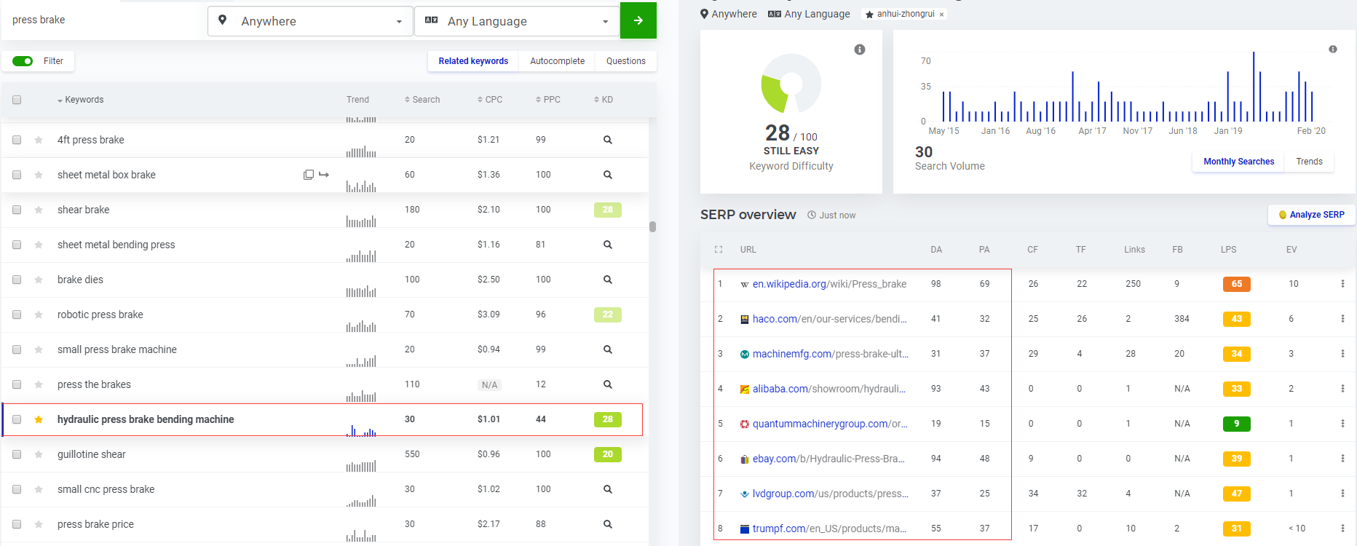Screen dimensions: 1357x546
Task: Switch chart to Trends tab
Action: tap(1309, 162)
